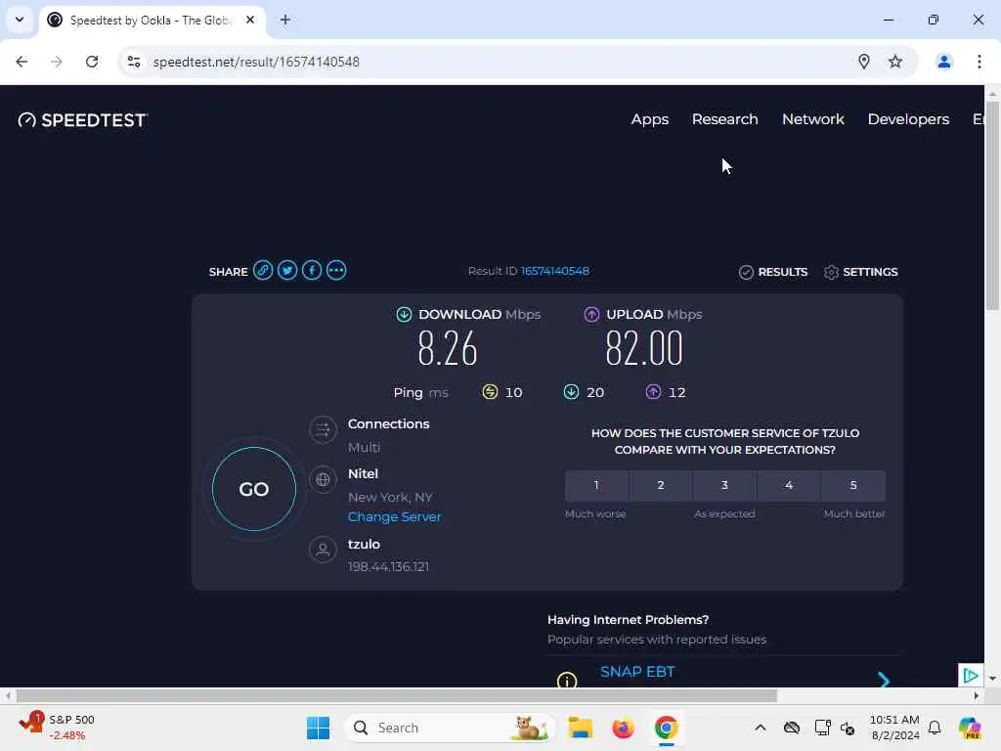Click the tzulo provider user icon
Viewport: 1001px width, 751px height.
click(x=323, y=550)
